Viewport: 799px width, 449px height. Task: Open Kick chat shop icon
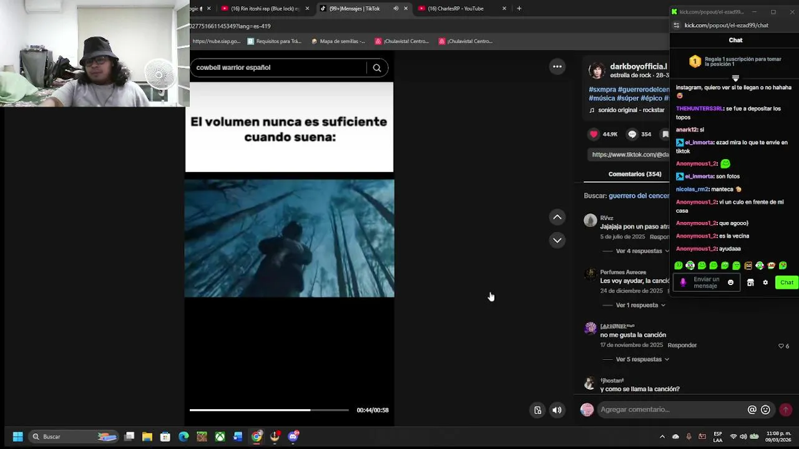[750, 282]
